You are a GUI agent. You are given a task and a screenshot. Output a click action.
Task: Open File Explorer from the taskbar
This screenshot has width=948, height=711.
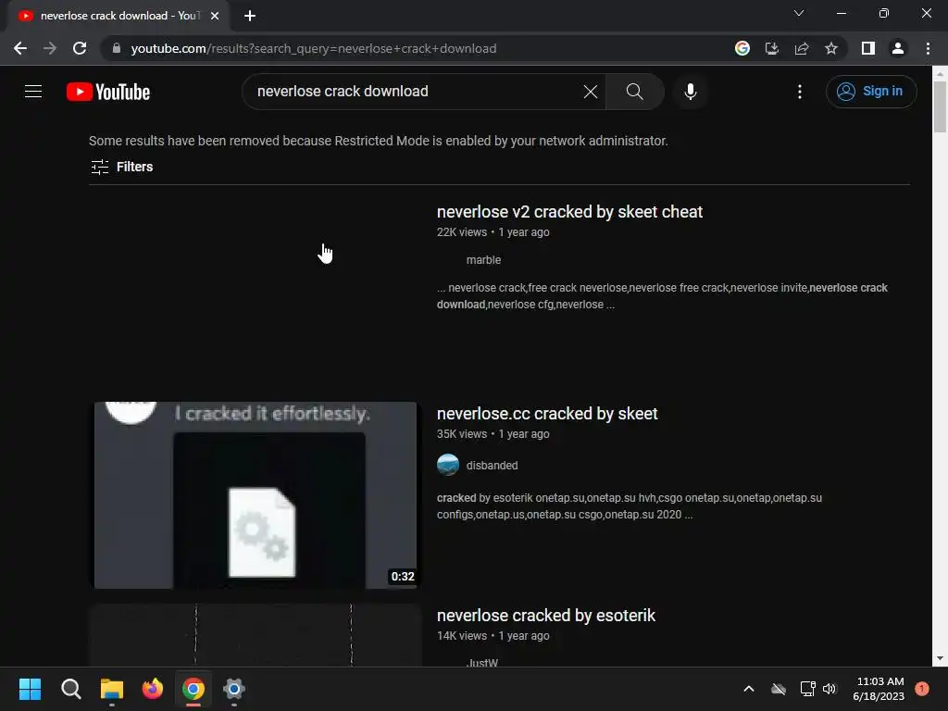pos(112,689)
